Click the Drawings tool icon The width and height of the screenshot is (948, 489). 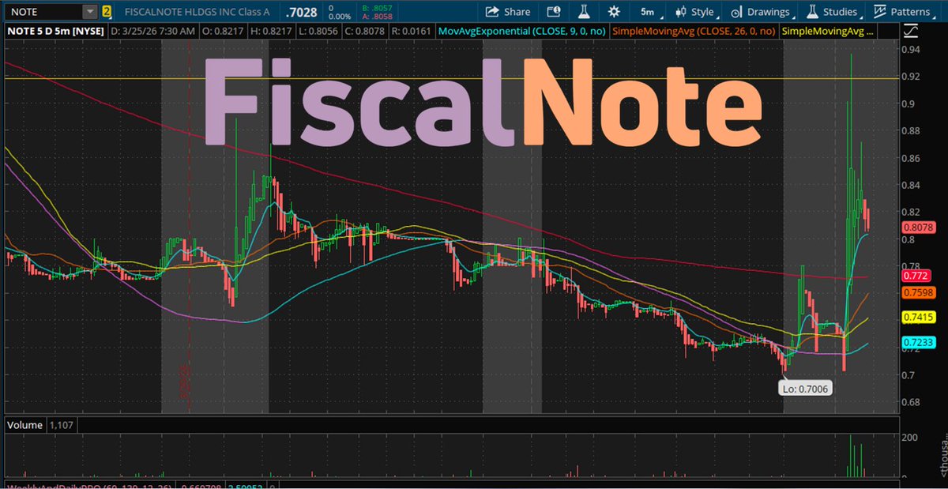tap(736, 12)
